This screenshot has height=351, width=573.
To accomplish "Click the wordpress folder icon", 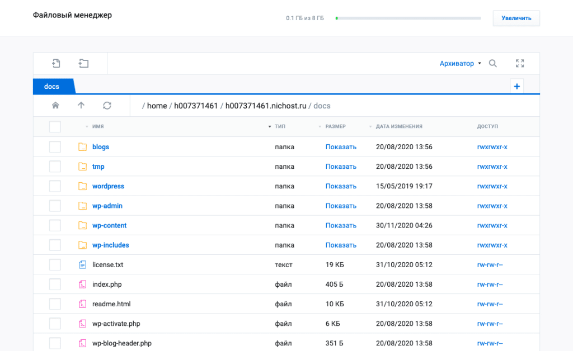I will click(x=83, y=186).
